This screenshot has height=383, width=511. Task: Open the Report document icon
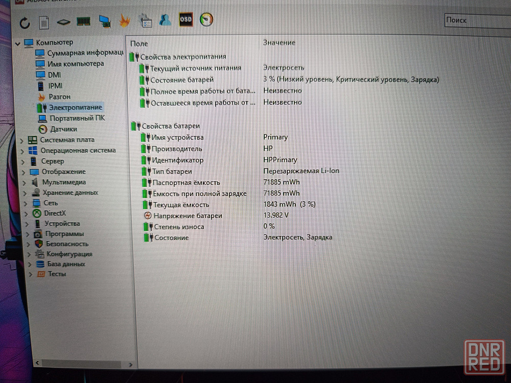pos(44,23)
